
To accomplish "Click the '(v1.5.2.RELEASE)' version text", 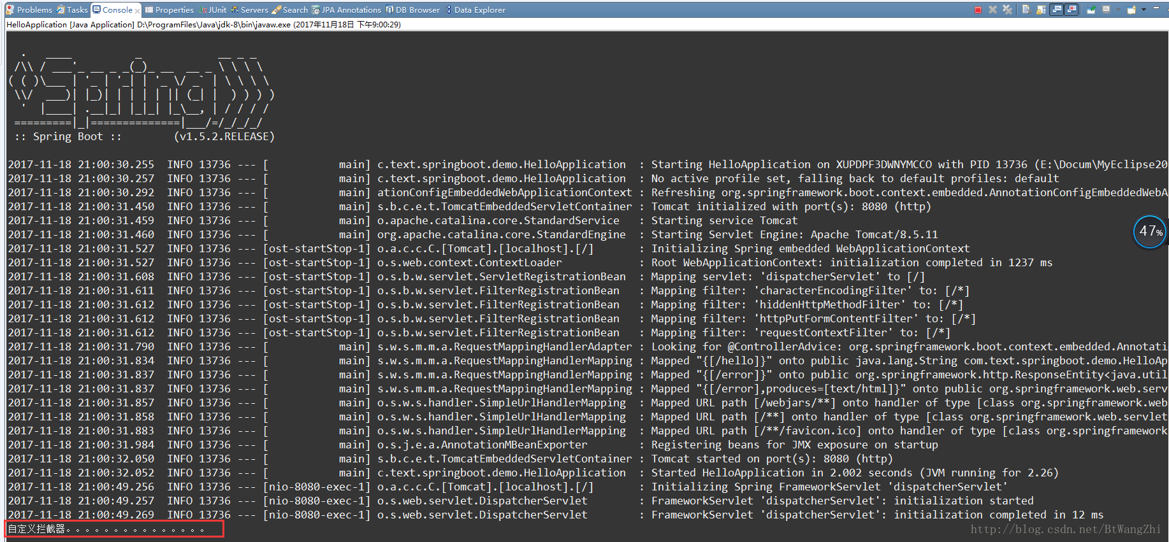I will (x=224, y=136).
